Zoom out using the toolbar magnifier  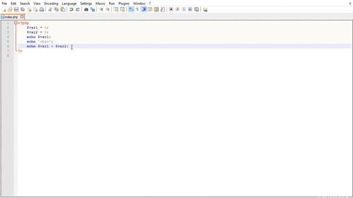tap(108, 9)
